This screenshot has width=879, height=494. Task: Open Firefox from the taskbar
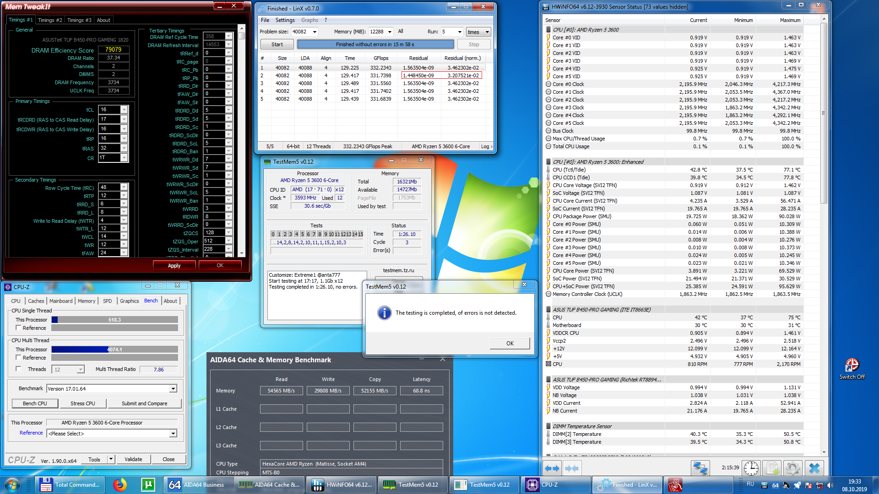[x=120, y=484]
